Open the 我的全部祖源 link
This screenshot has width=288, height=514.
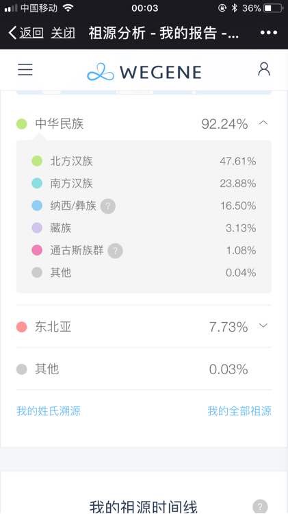[x=239, y=411]
